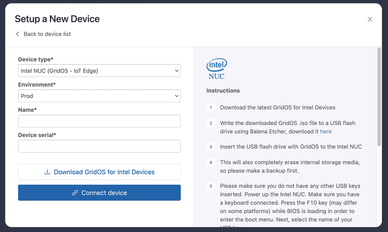Click the Device type* label
Screen dimensions: 388x232
pyautogui.click(x=35, y=59)
